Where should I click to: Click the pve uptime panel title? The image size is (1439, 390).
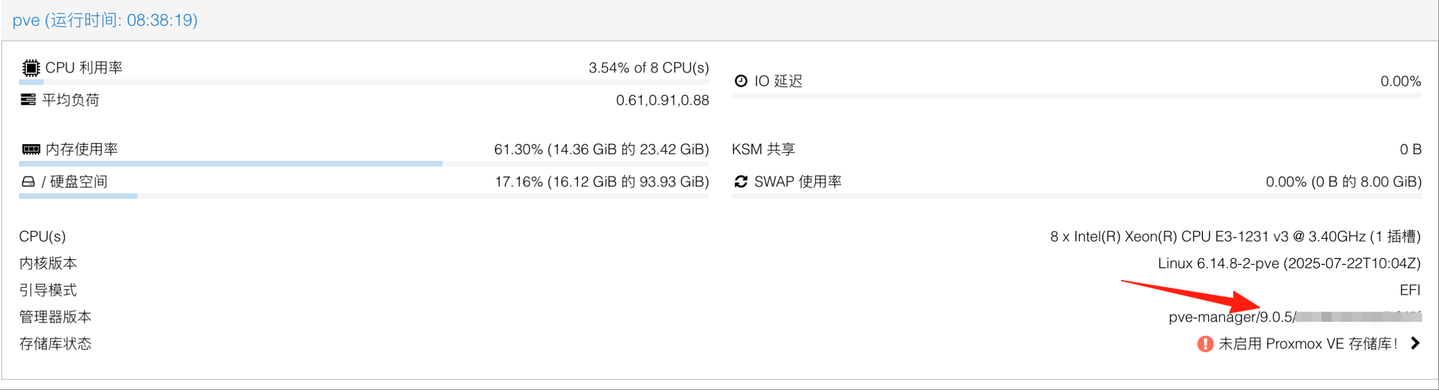105,20
